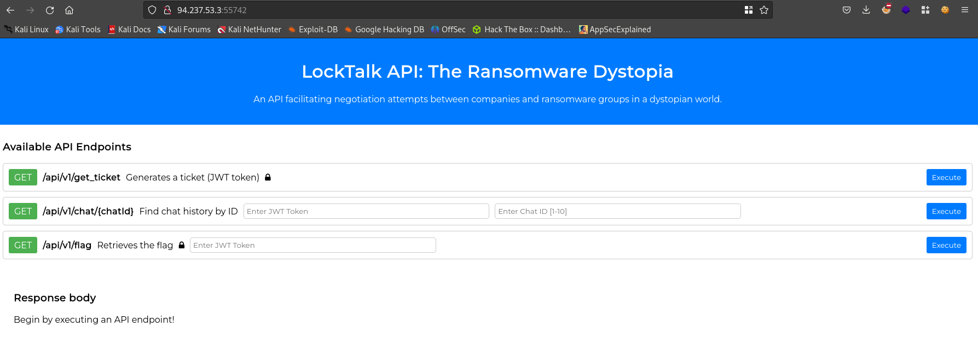978x349 pixels.
Task: Click 'Generates a ticket (JWT token)' description
Action: (193, 177)
